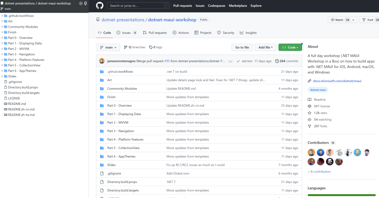The height and width of the screenshot is (198, 379).
Task: Open the docs.microsoft.com/dotnet/maui link
Action: [x=337, y=81]
